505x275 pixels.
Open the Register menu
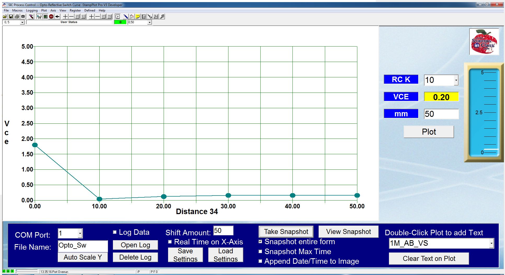click(x=75, y=10)
